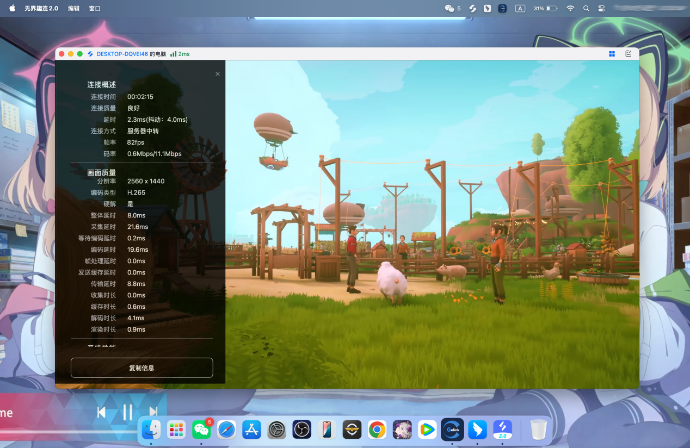Open the 无界趣连 2.0 app menu

point(41,9)
